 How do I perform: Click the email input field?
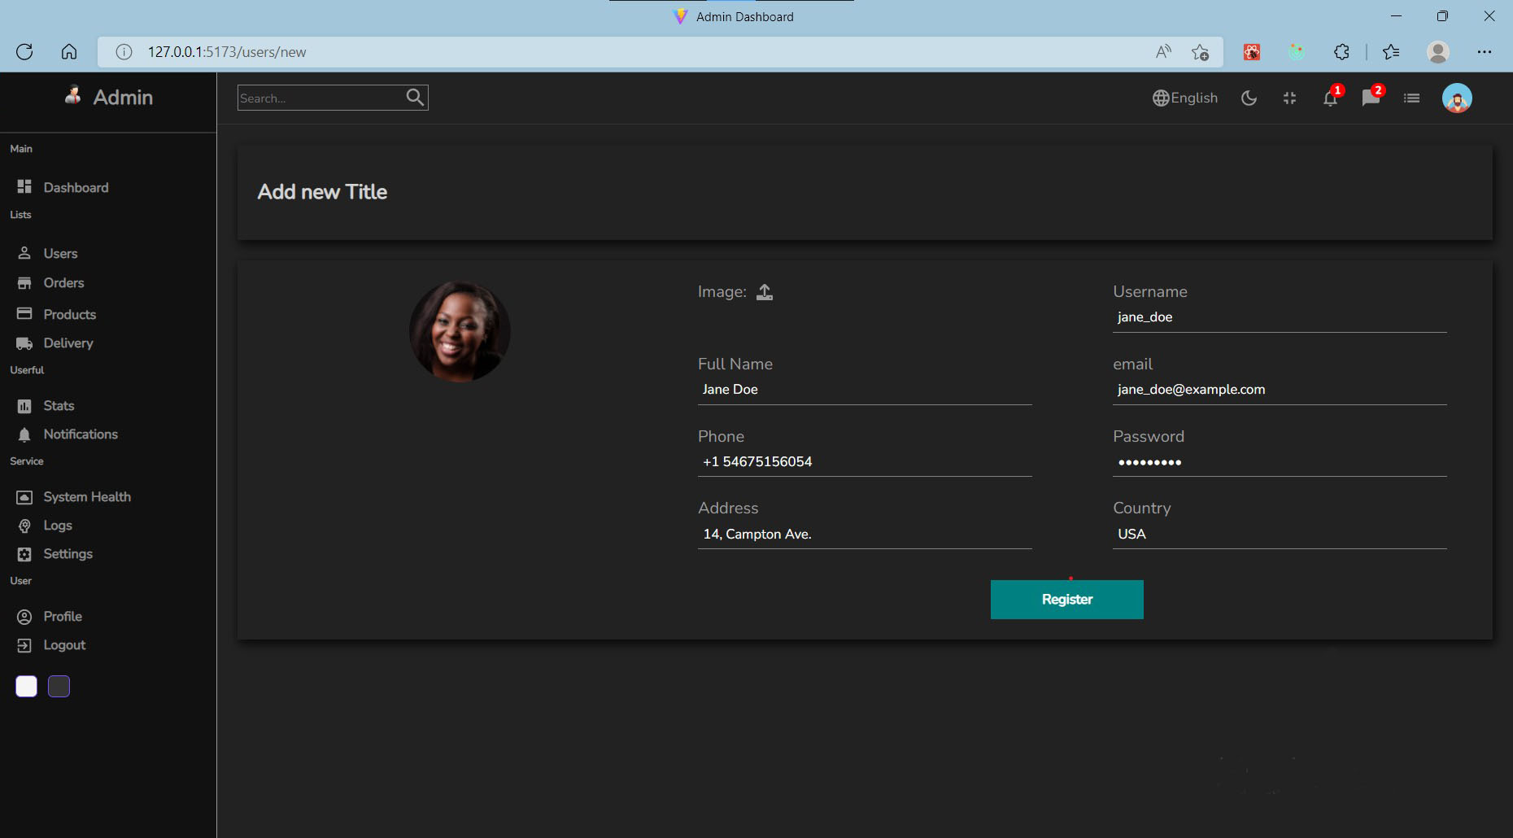[x=1280, y=390]
